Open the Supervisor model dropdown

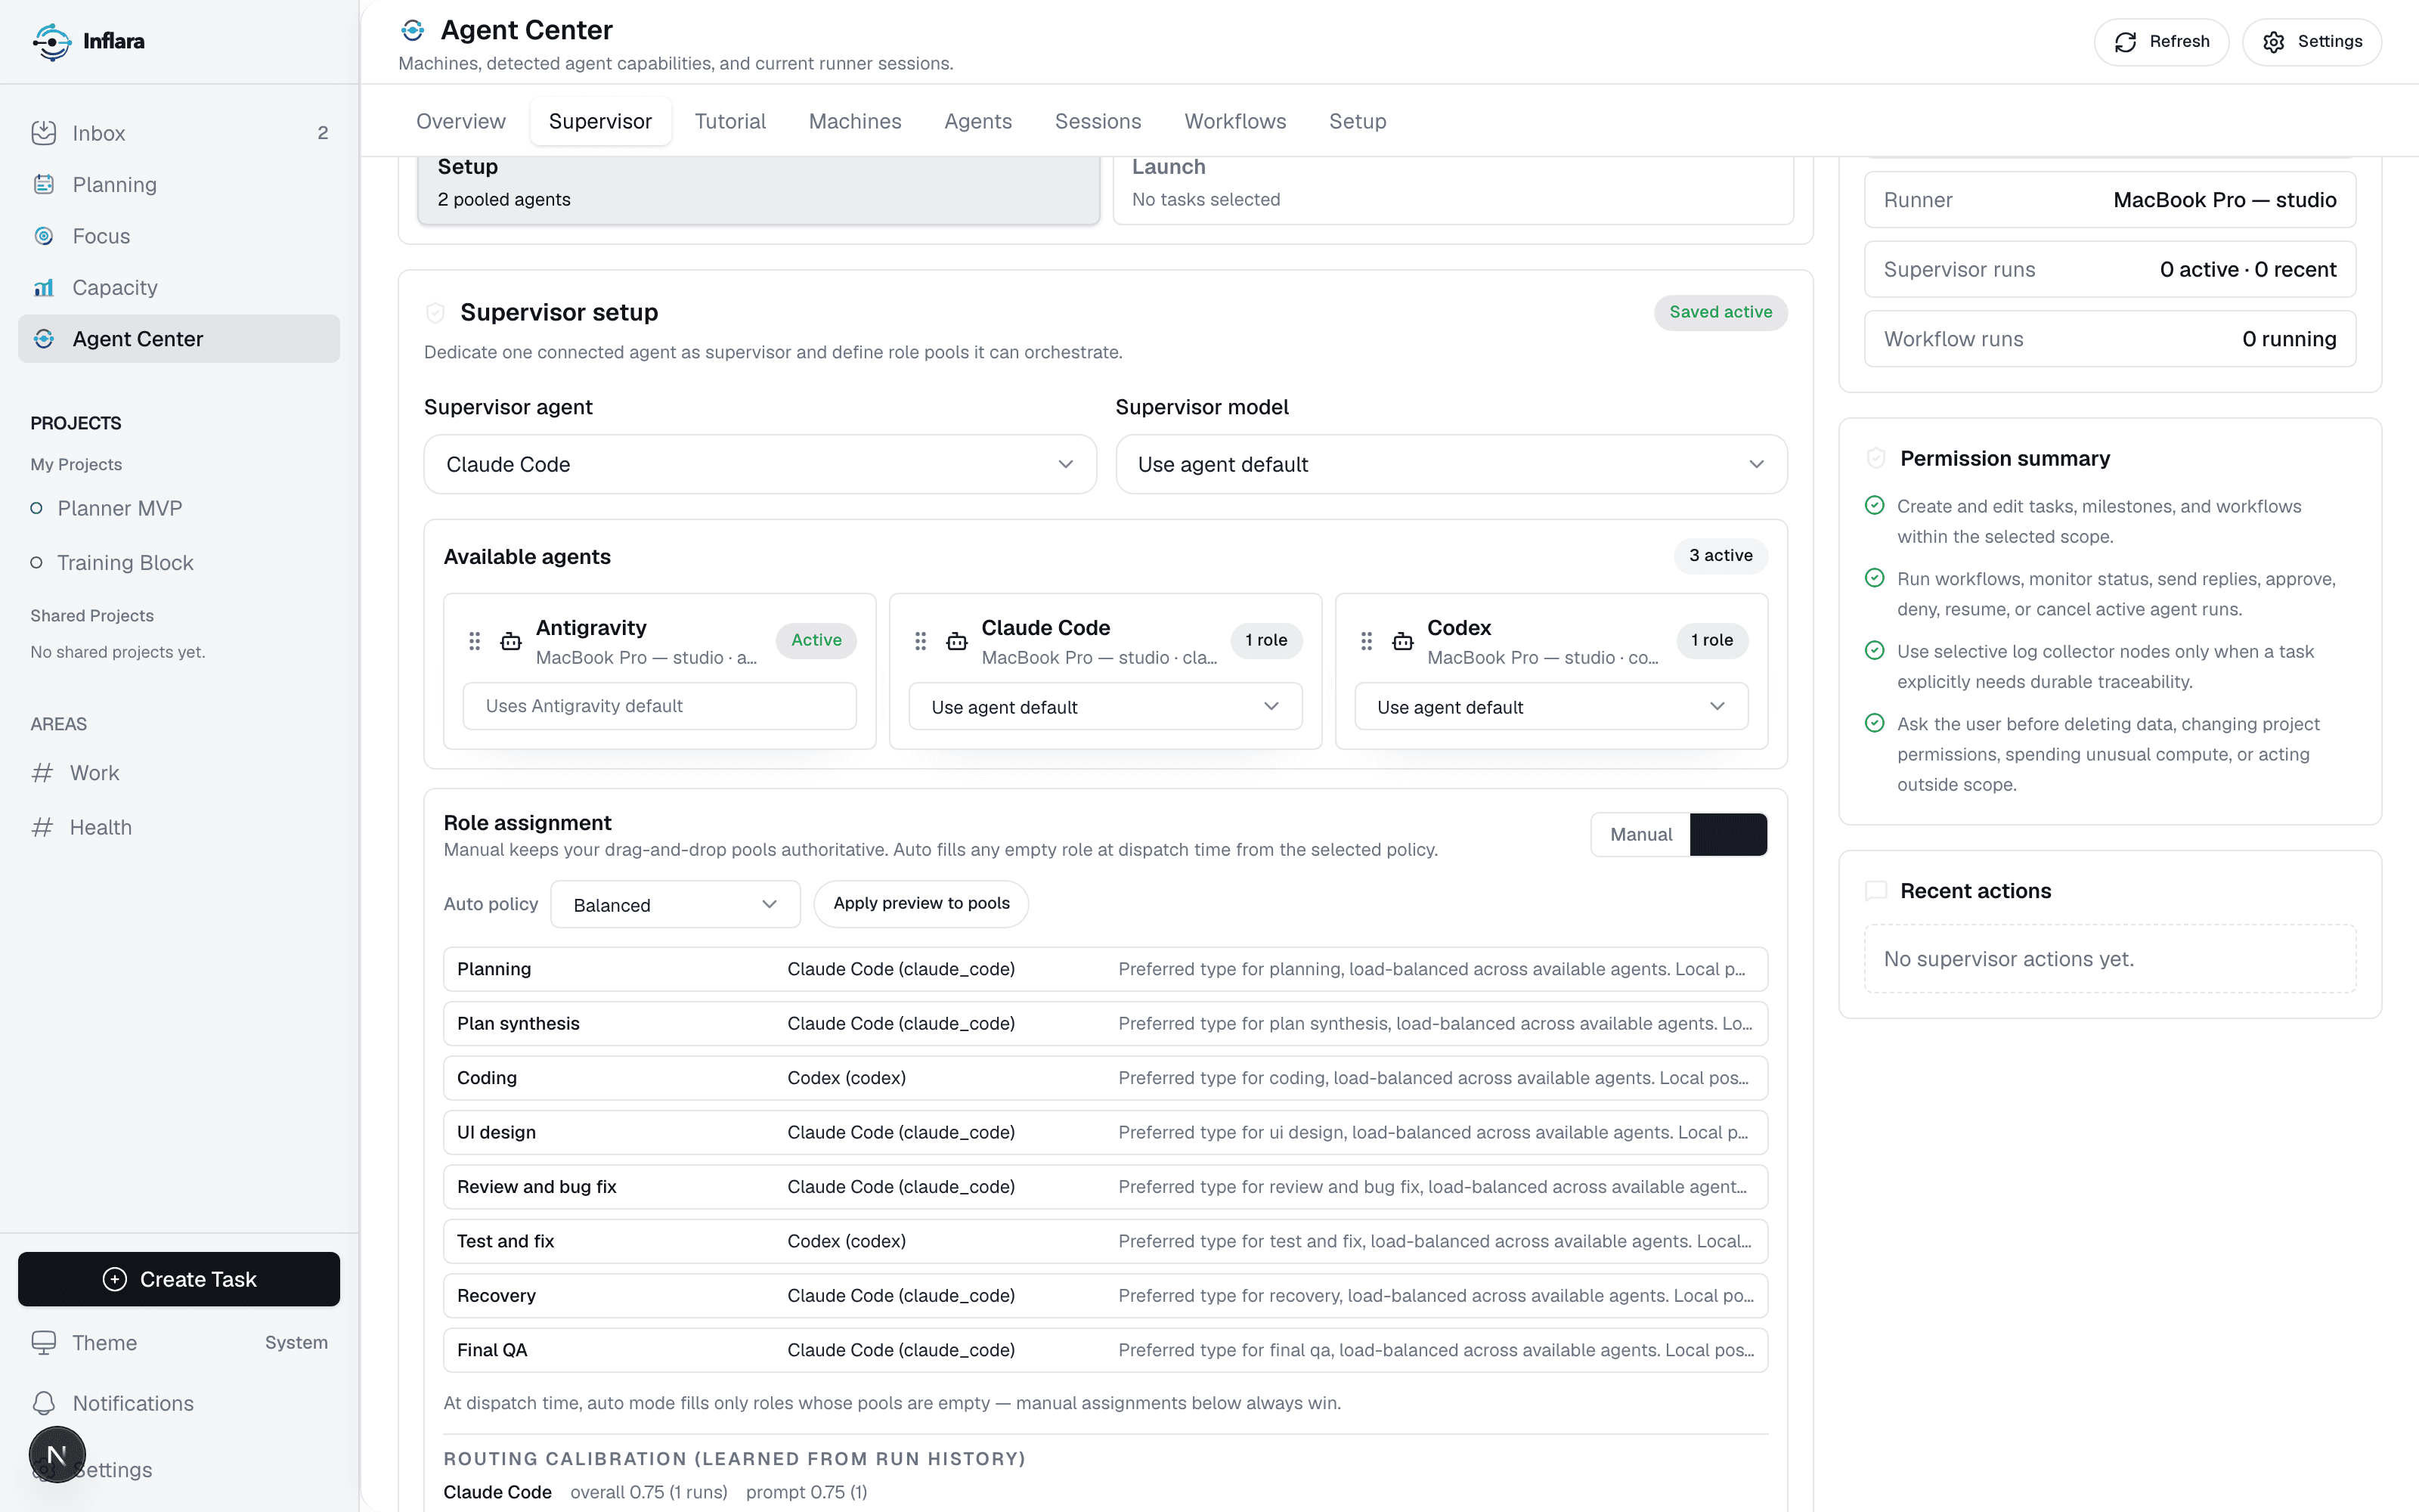[1451, 464]
